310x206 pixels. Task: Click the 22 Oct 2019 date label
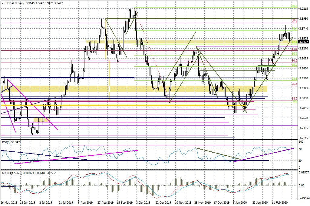tap(163, 202)
